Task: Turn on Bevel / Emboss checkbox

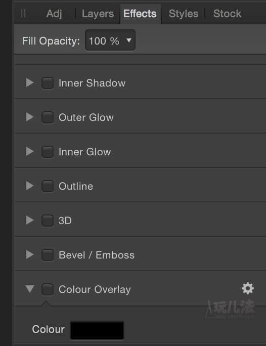Action: [x=47, y=255]
